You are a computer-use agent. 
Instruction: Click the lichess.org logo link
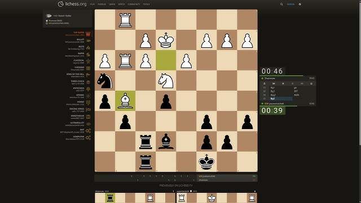point(72,4)
